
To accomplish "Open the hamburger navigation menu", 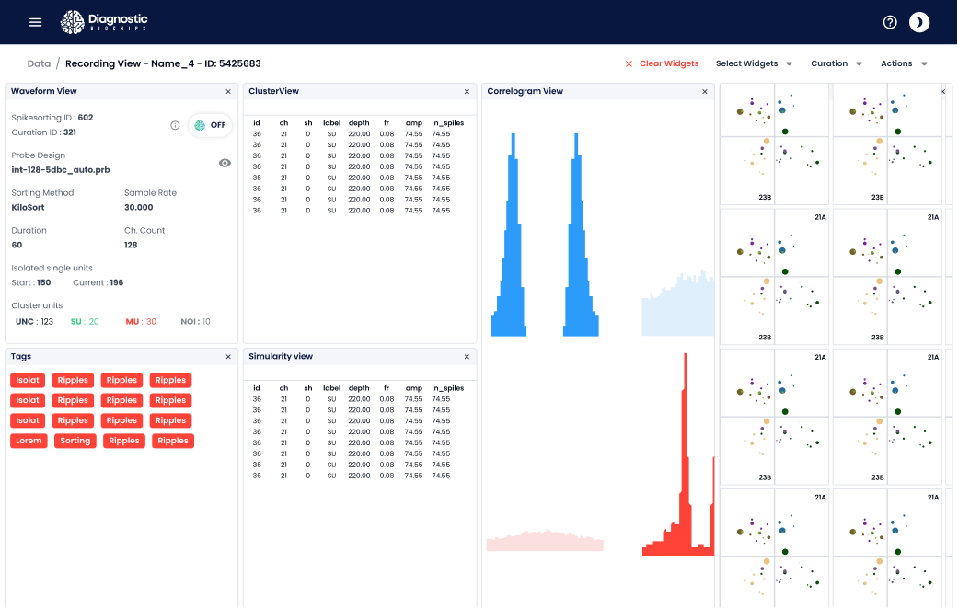I will (36, 22).
